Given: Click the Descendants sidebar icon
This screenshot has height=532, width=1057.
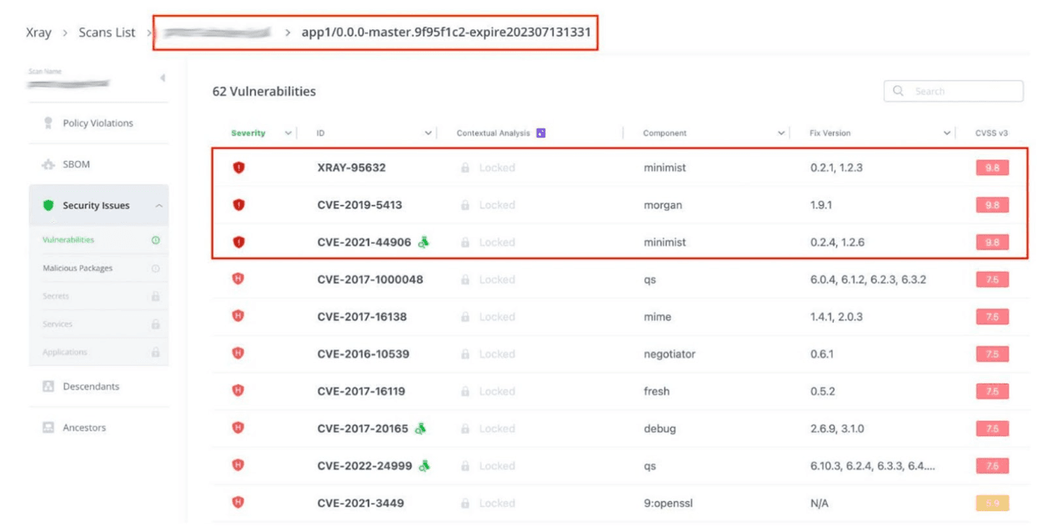Looking at the screenshot, I should (48, 387).
